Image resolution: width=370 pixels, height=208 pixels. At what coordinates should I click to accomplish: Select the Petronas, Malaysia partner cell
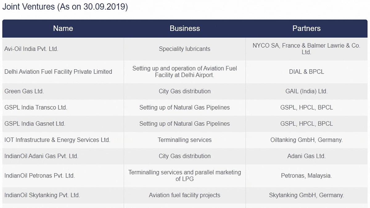click(x=306, y=176)
